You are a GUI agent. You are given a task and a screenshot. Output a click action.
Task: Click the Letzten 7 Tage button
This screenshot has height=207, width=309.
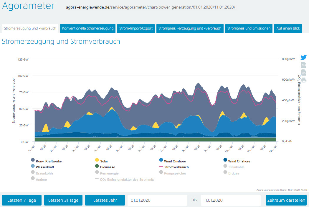click(22, 200)
